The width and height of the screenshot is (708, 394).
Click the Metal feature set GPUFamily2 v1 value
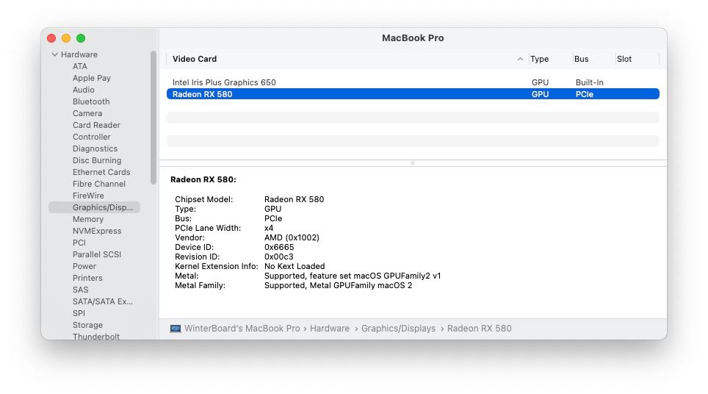click(x=353, y=276)
